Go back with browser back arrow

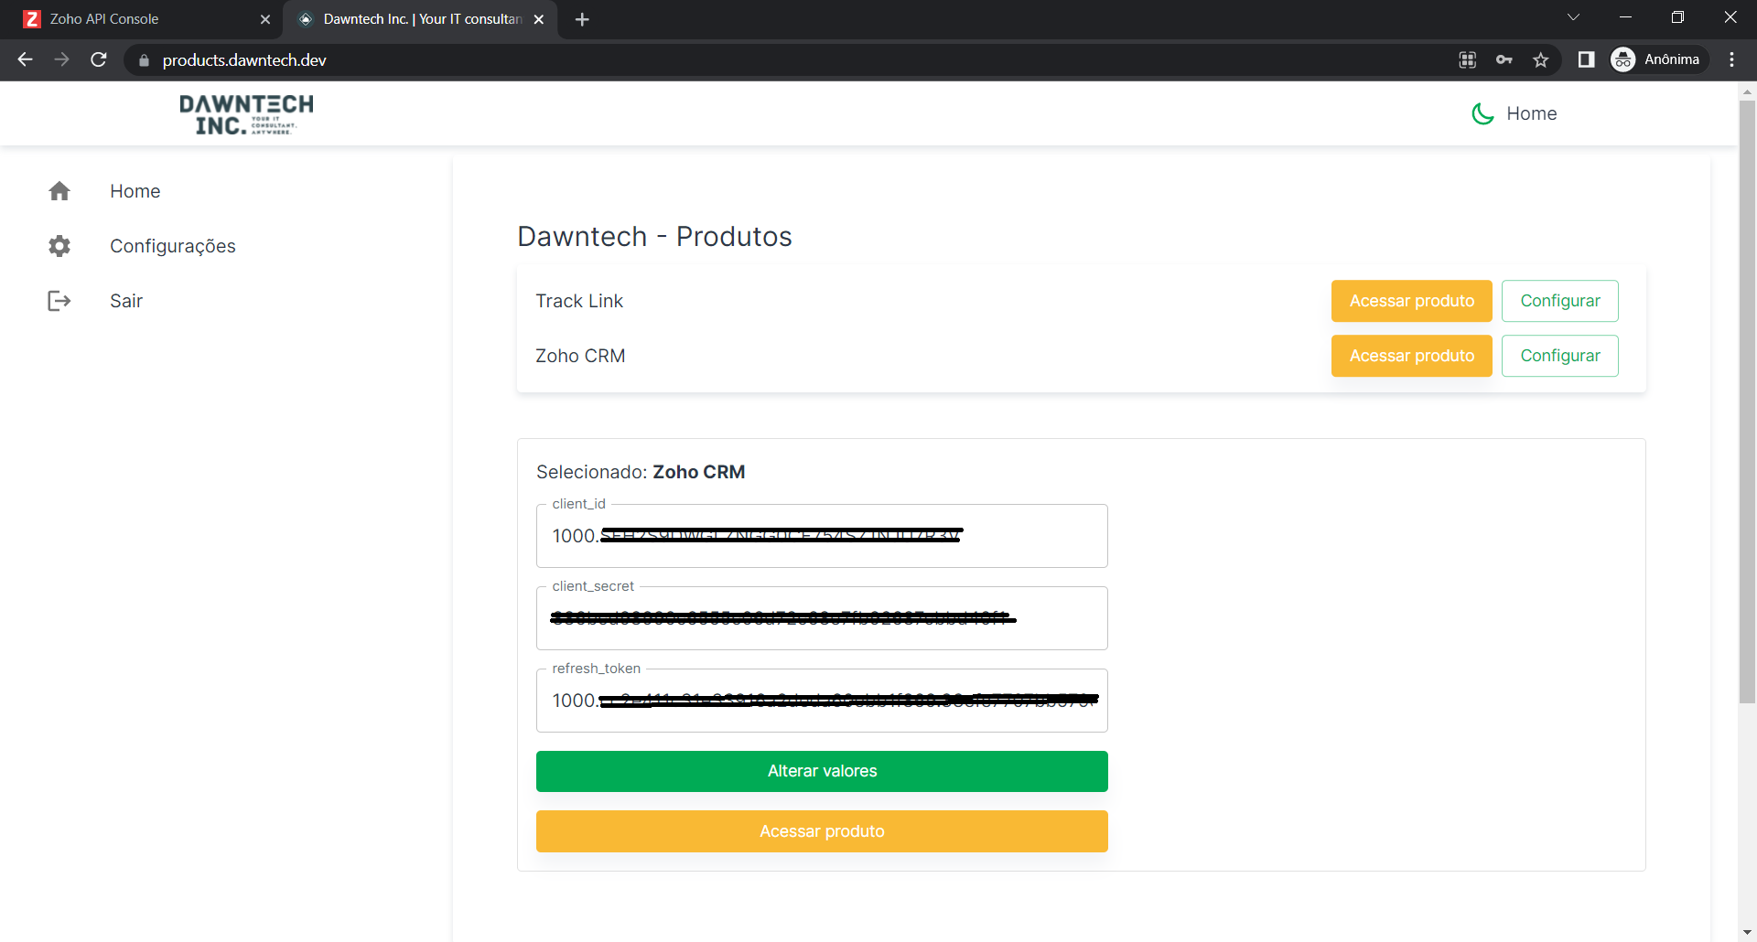click(25, 59)
